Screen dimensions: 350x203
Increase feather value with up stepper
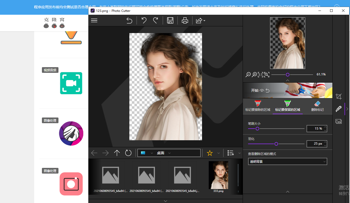coord(325,142)
